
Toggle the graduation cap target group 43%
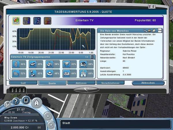coord(66,64)
